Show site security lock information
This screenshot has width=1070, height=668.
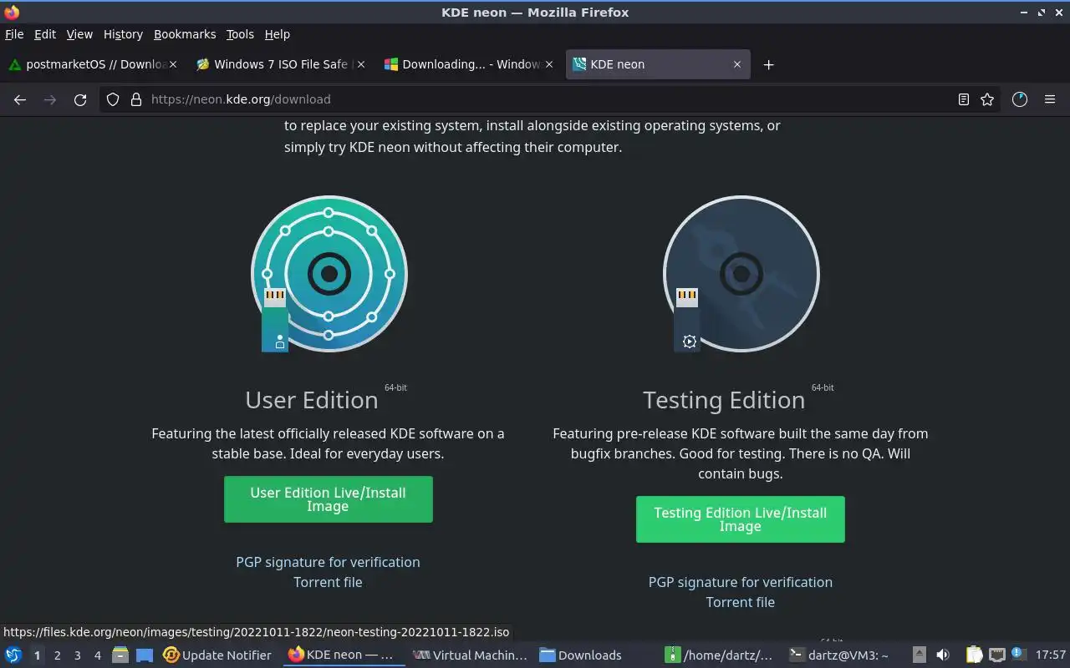[136, 99]
